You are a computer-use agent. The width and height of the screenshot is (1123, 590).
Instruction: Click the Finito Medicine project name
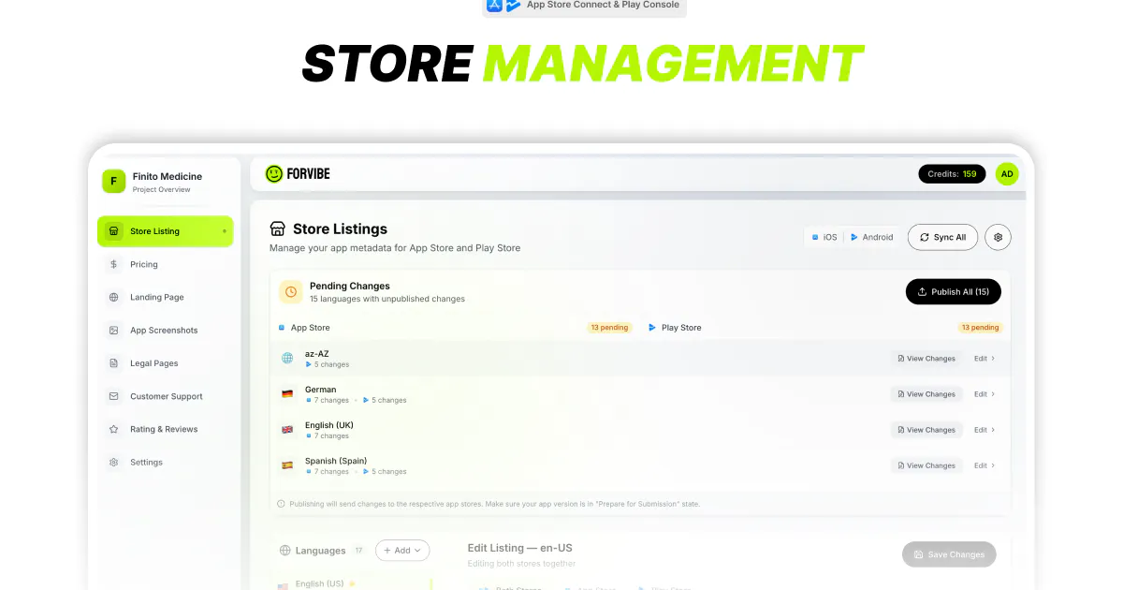(x=168, y=176)
